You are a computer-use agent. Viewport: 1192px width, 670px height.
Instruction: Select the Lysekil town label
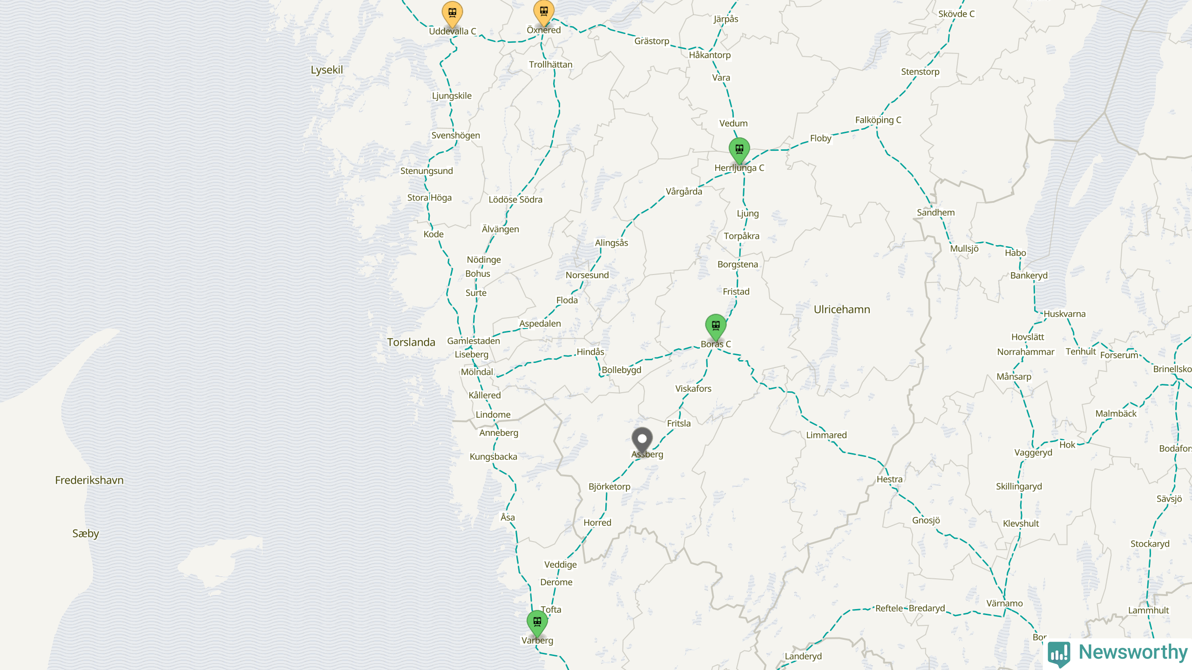coord(327,70)
